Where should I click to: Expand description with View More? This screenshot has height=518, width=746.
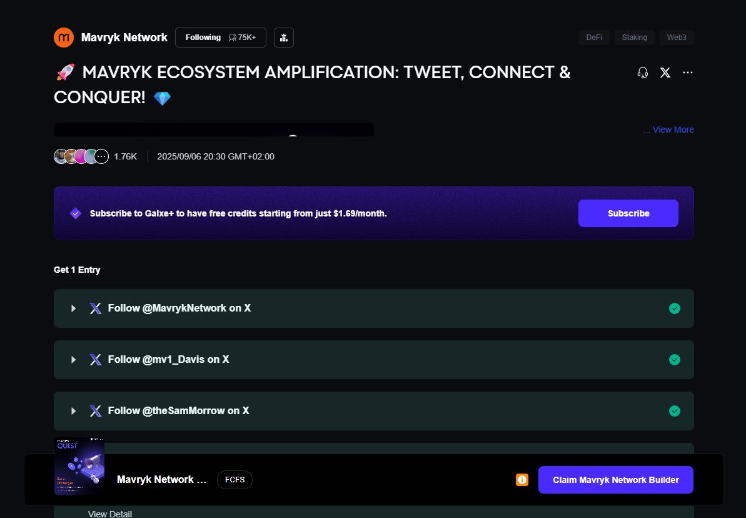(673, 129)
